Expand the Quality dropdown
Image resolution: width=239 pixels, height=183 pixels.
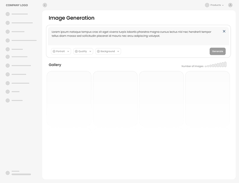point(83,51)
